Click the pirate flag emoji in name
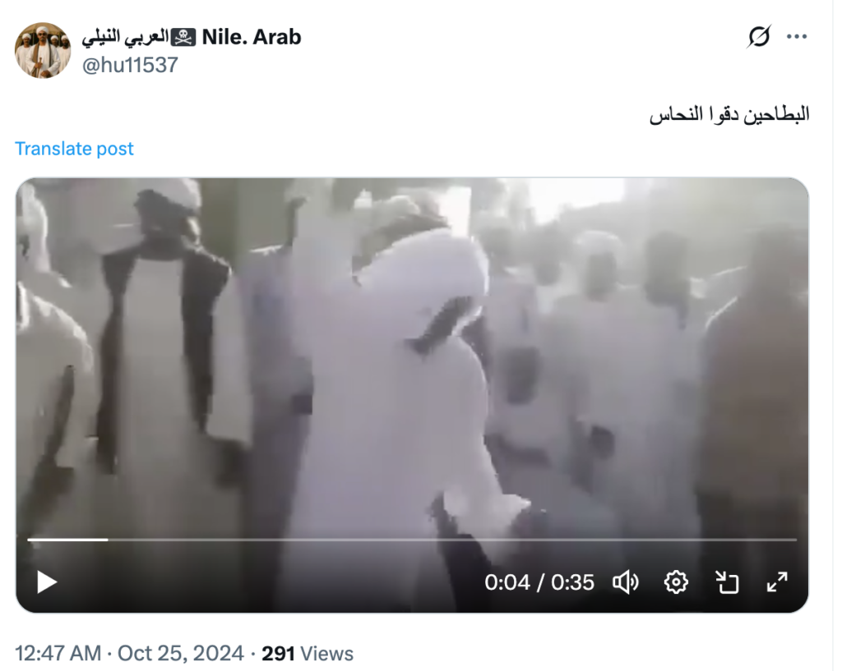842x671 pixels. (183, 38)
